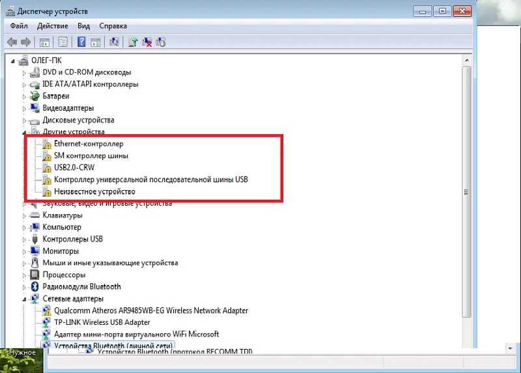Expand the Процессоры node arrow

[x=24, y=275]
